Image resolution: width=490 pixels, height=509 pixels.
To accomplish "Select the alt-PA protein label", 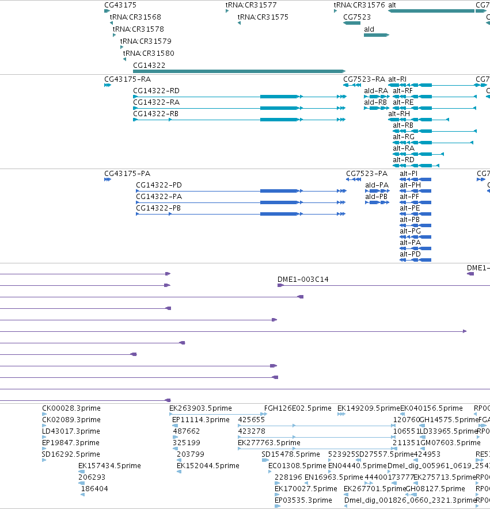I will click(x=410, y=243).
